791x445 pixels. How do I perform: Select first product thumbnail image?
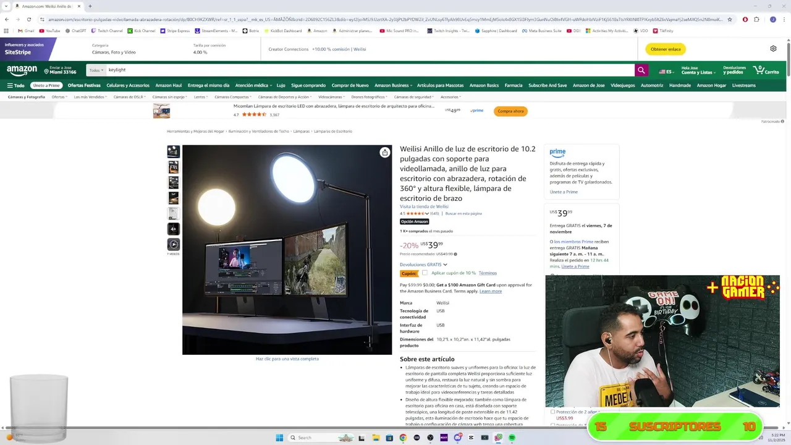pos(174,151)
